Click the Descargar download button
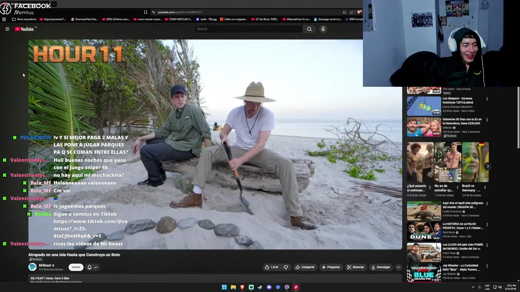The height and width of the screenshot is (292, 520). pos(381,267)
